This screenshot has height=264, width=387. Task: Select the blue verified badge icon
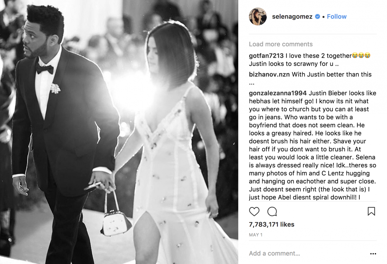point(317,16)
